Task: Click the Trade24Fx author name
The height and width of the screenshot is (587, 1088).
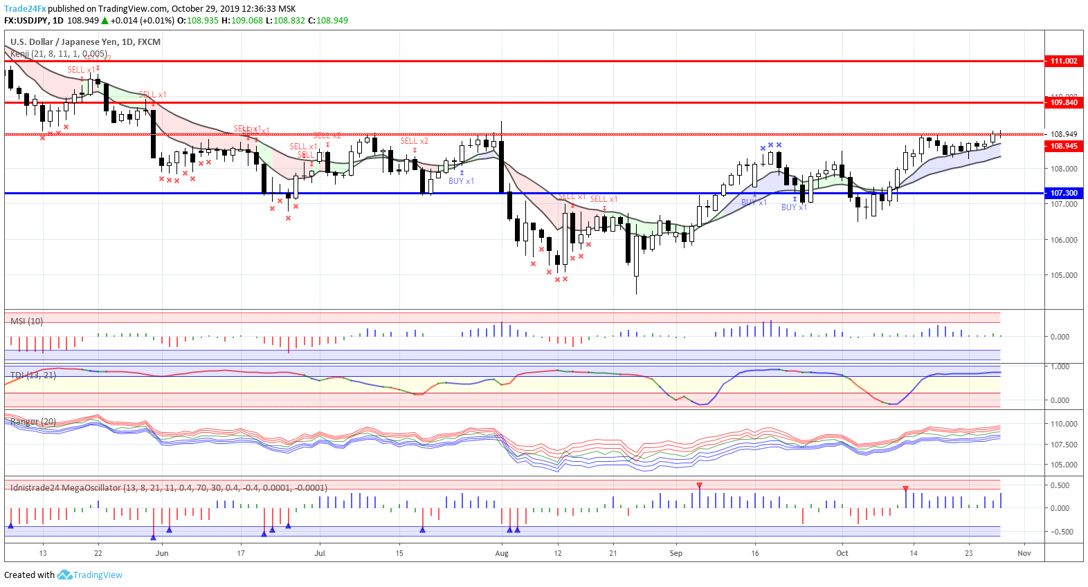Action: (x=25, y=9)
